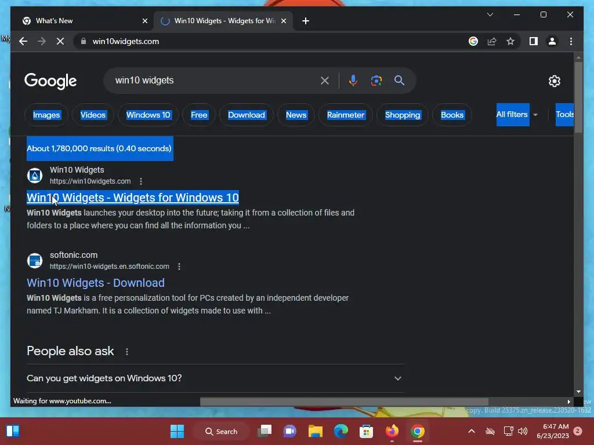The width and height of the screenshot is (594, 445).
Task: Open Microsoft Edge from the taskbar
Action: tap(341, 431)
